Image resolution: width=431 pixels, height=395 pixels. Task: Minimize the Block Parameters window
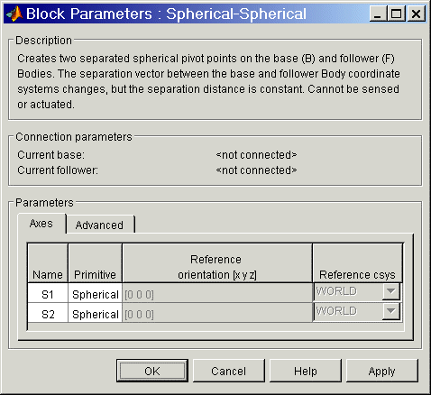(378, 14)
